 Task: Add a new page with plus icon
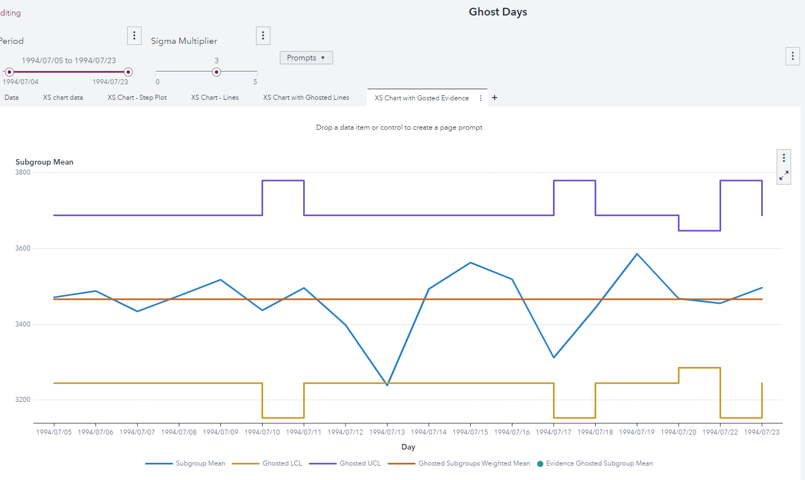click(495, 98)
